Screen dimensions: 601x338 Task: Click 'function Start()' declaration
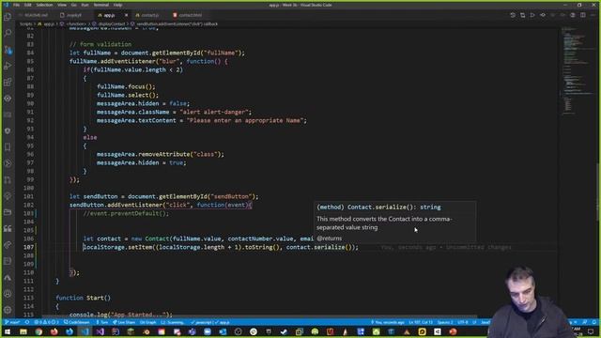pyautogui.click(x=84, y=298)
